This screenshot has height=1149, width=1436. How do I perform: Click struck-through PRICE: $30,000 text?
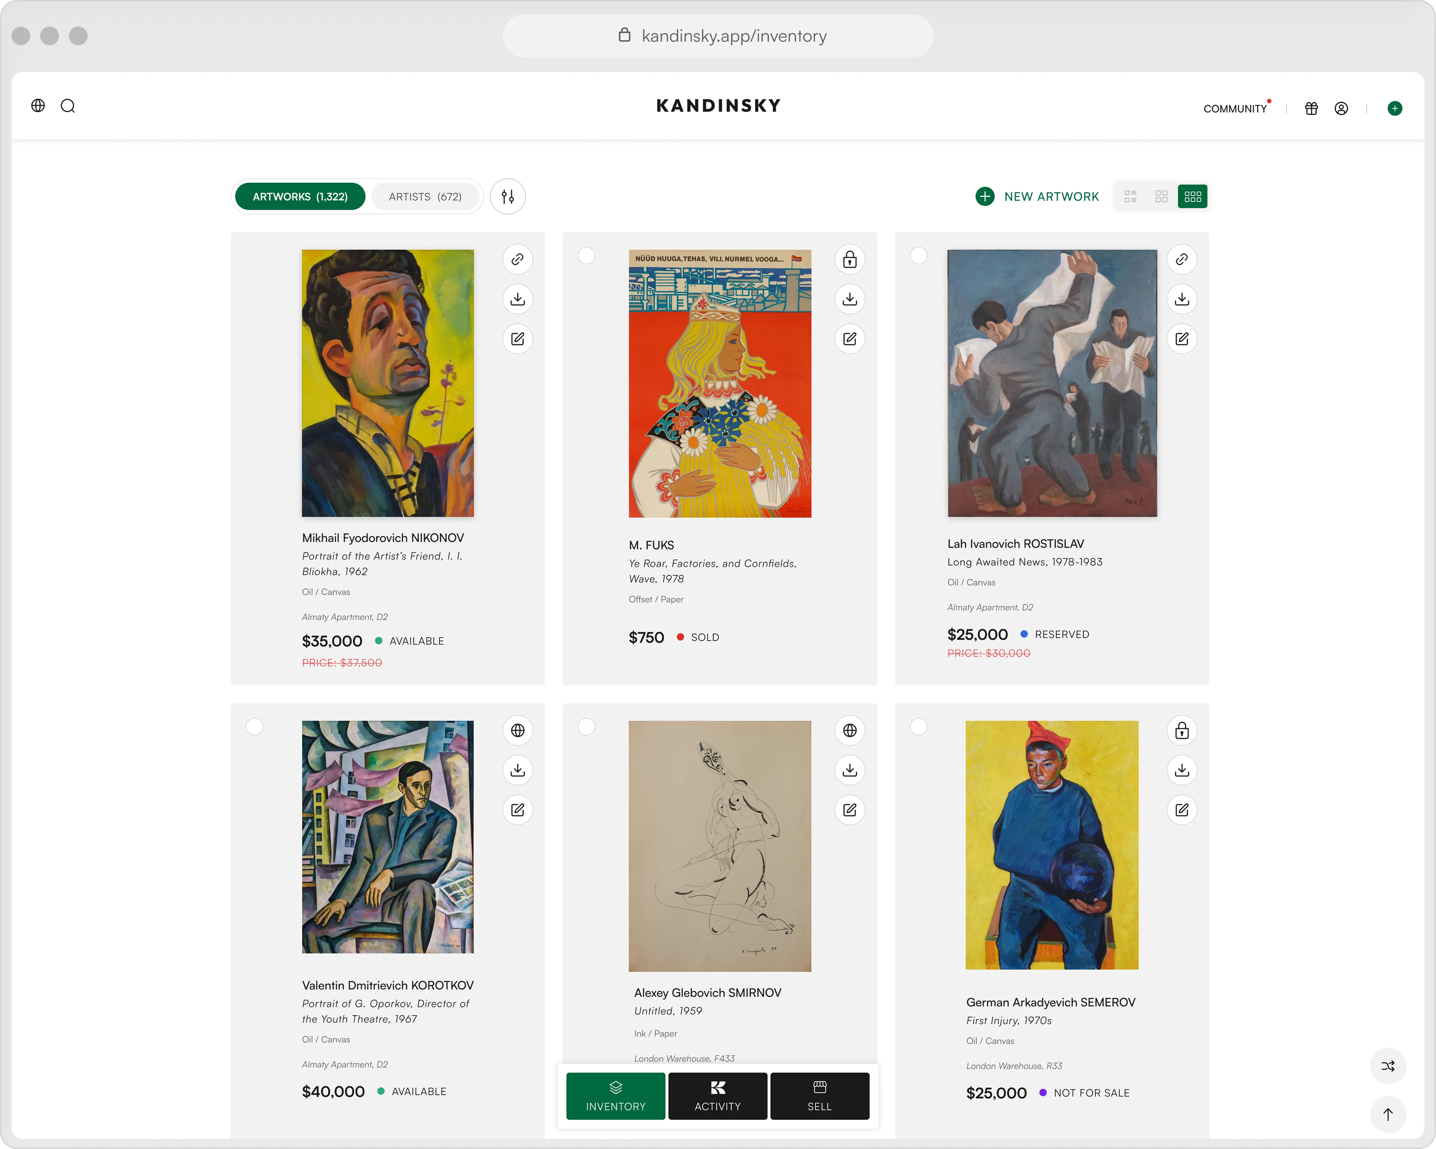click(988, 653)
